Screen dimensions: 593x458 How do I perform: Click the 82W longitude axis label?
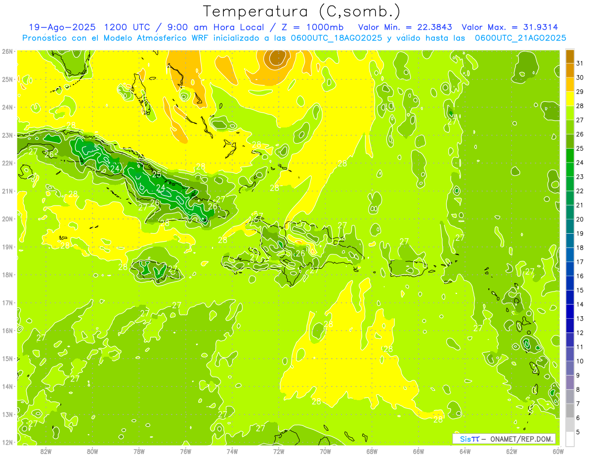click(46, 451)
